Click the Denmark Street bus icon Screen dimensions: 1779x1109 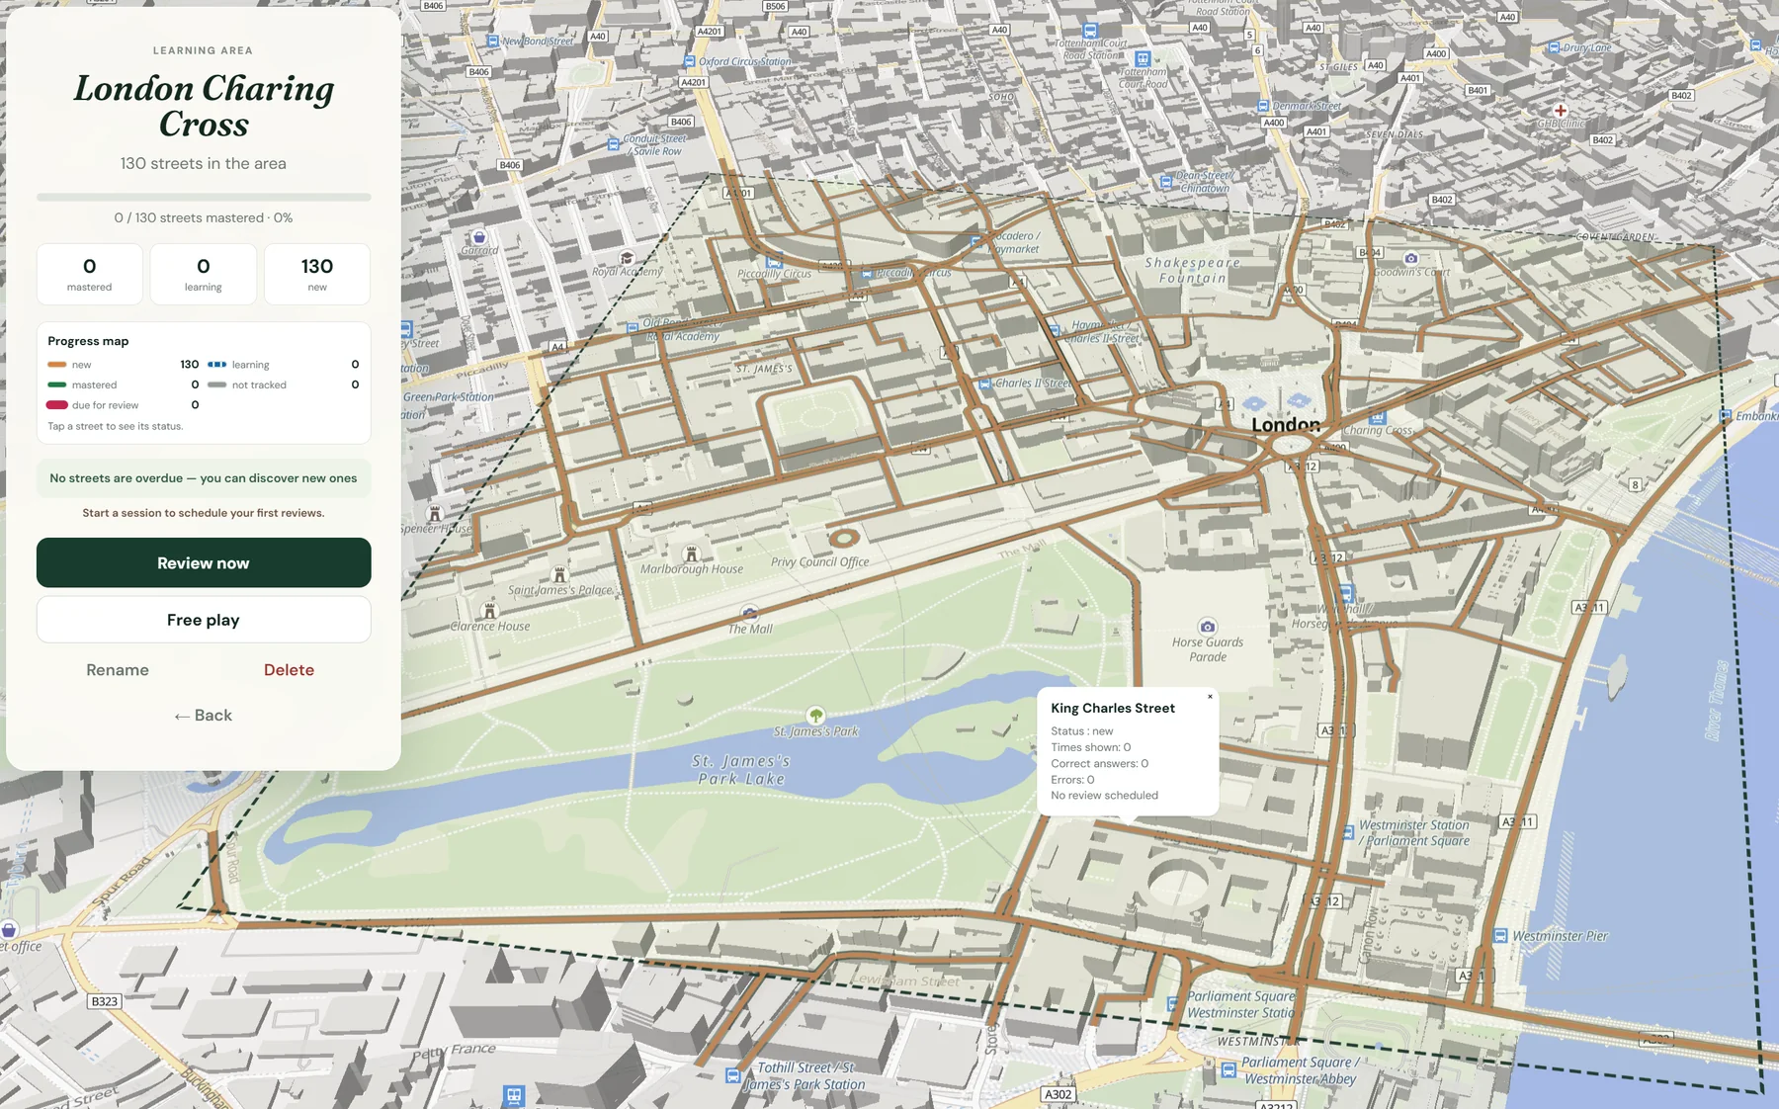pos(1262,106)
